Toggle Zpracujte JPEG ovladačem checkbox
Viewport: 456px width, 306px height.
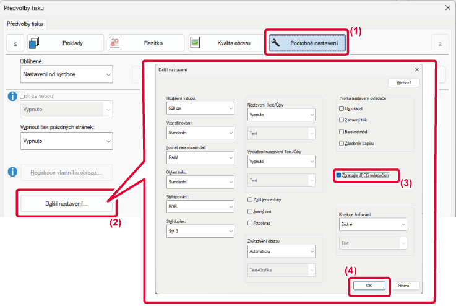[x=338, y=176]
